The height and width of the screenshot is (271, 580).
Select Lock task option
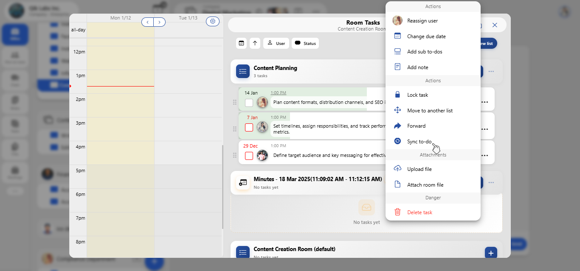(x=433, y=95)
